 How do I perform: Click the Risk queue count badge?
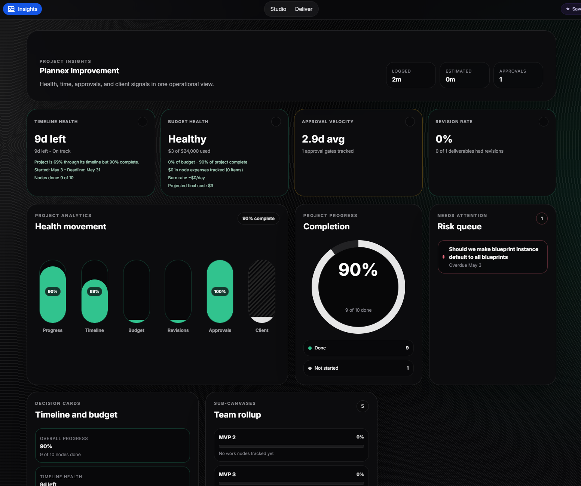pyautogui.click(x=542, y=218)
